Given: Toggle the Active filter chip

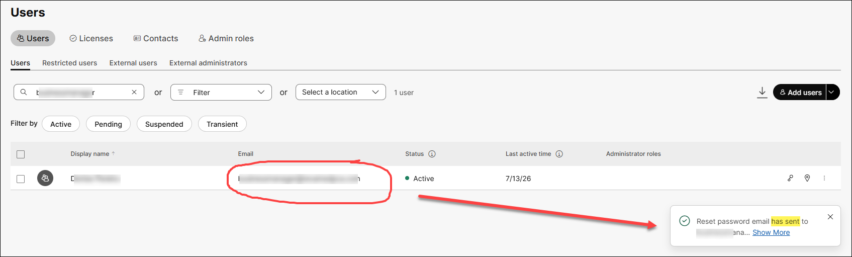Looking at the screenshot, I should pos(61,124).
